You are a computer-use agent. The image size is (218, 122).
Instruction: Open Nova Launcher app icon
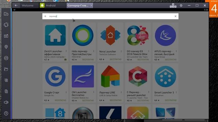[110, 35]
